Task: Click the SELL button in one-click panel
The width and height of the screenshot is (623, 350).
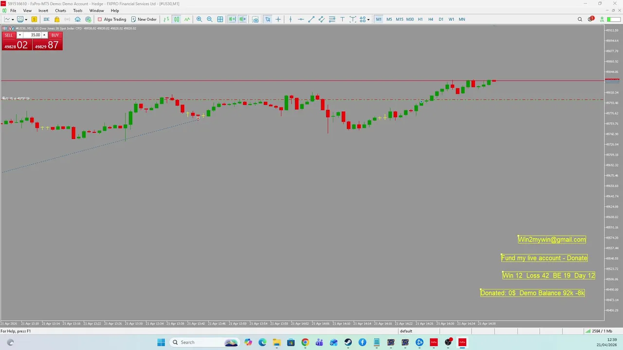Action: click(9, 35)
